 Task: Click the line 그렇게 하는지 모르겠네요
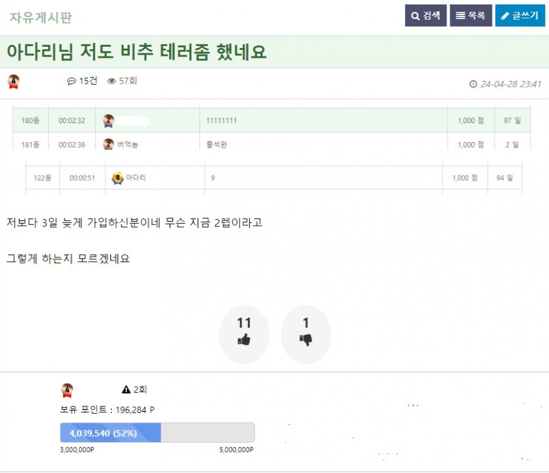click(x=68, y=259)
